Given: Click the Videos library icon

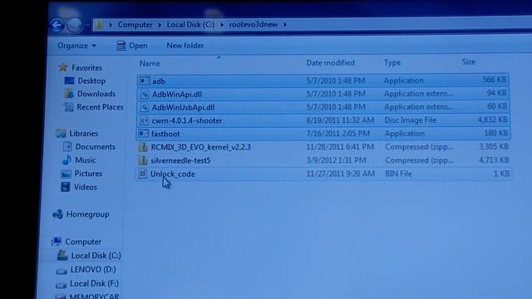Looking at the screenshot, I should tap(65, 187).
